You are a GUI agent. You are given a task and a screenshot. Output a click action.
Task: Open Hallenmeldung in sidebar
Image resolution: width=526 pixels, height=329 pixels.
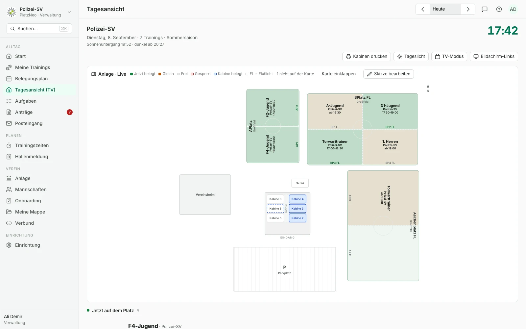tap(39, 157)
